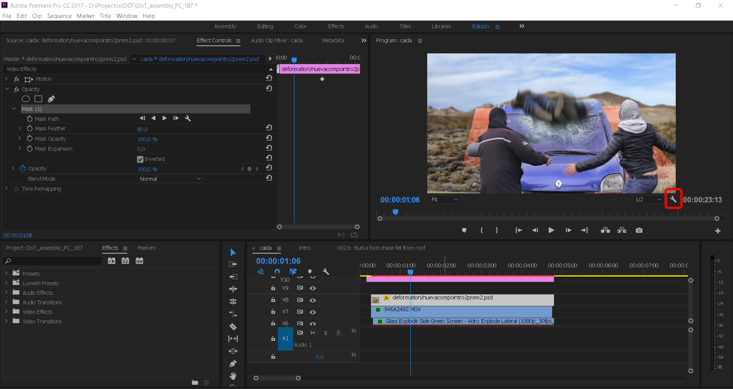Toggle Mask Feather animation stopwatch
Image resolution: width=733 pixels, height=389 pixels.
[30, 129]
